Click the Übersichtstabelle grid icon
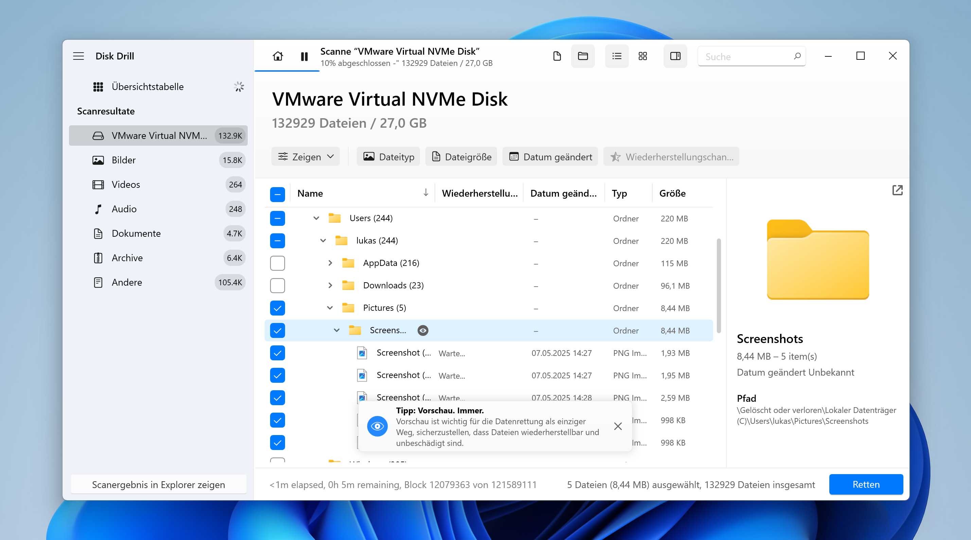This screenshot has width=971, height=540. point(98,87)
